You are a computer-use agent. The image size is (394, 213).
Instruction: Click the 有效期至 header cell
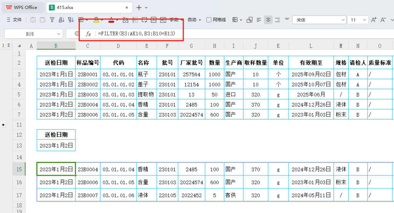tap(311, 63)
